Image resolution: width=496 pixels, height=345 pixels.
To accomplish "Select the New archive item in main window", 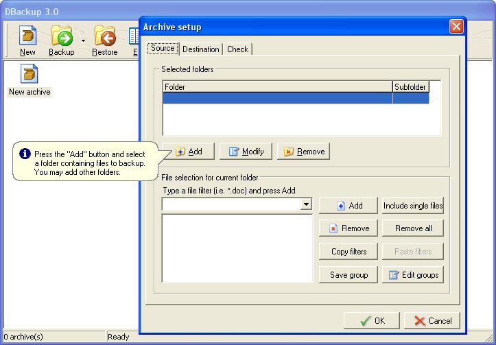I will click(x=29, y=80).
